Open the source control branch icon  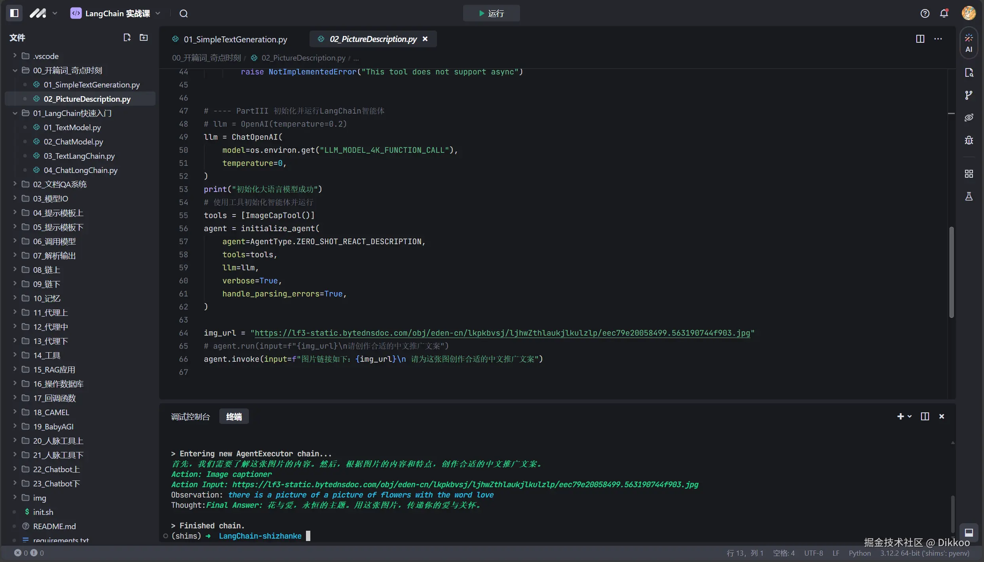(x=969, y=95)
